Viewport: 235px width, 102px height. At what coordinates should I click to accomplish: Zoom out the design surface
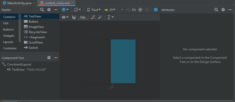[128, 10]
